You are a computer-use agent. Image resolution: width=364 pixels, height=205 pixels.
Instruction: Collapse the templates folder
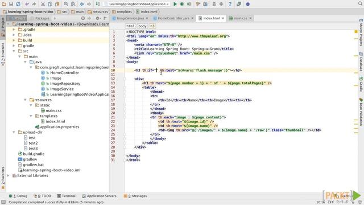coord(31,116)
